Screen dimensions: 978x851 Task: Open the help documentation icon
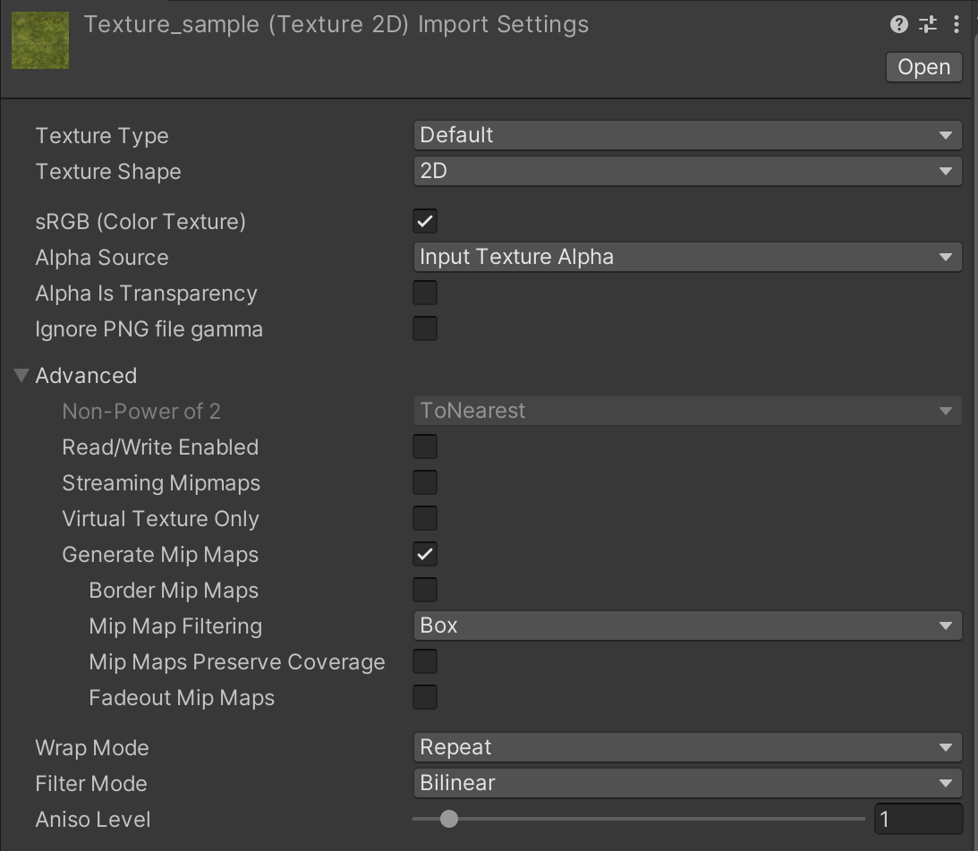pos(898,24)
